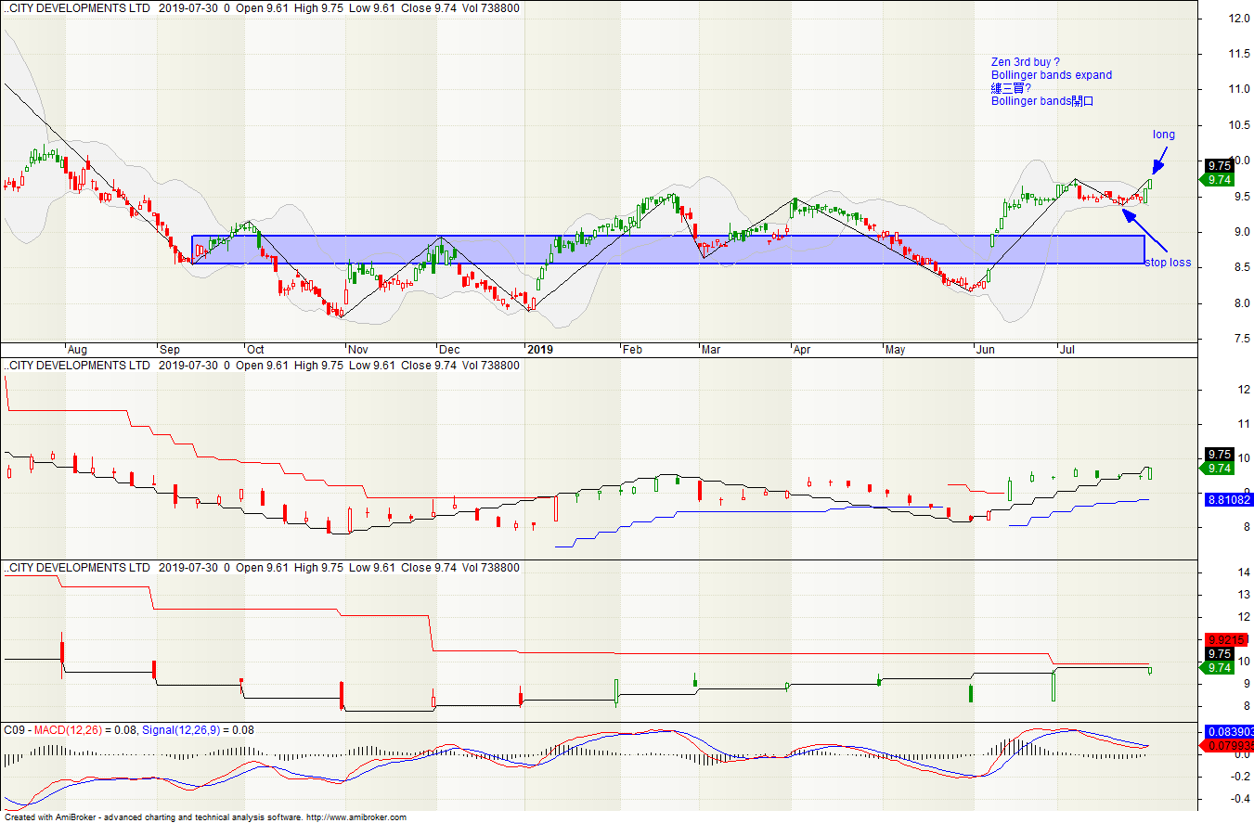Click the blue 8.81082 value label
Viewport: 1254px width, 823px height.
[x=1229, y=499]
